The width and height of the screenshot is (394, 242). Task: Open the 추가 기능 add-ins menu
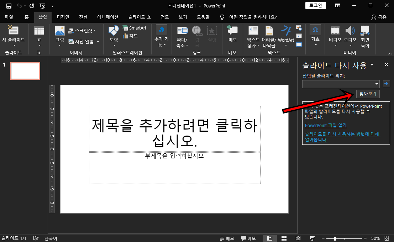click(161, 36)
